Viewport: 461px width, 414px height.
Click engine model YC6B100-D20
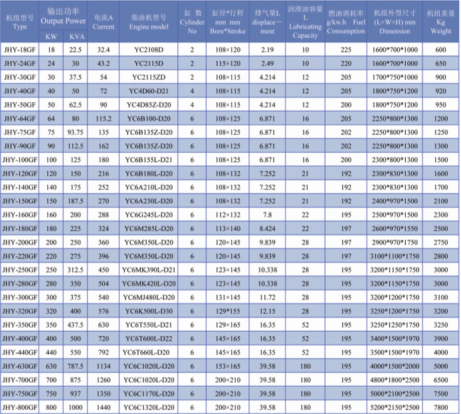pos(149,118)
